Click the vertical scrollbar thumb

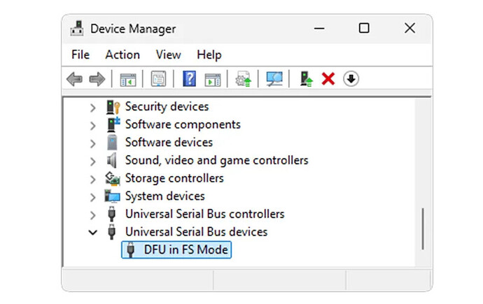click(422, 228)
